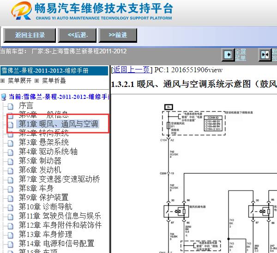Collapse the menu with 菜单折叠 icon
Screen dimensions: 277x253
point(36,81)
